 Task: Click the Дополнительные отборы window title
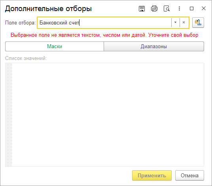48,9
